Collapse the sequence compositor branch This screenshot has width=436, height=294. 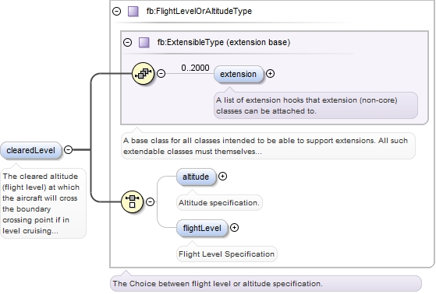(x=161, y=73)
